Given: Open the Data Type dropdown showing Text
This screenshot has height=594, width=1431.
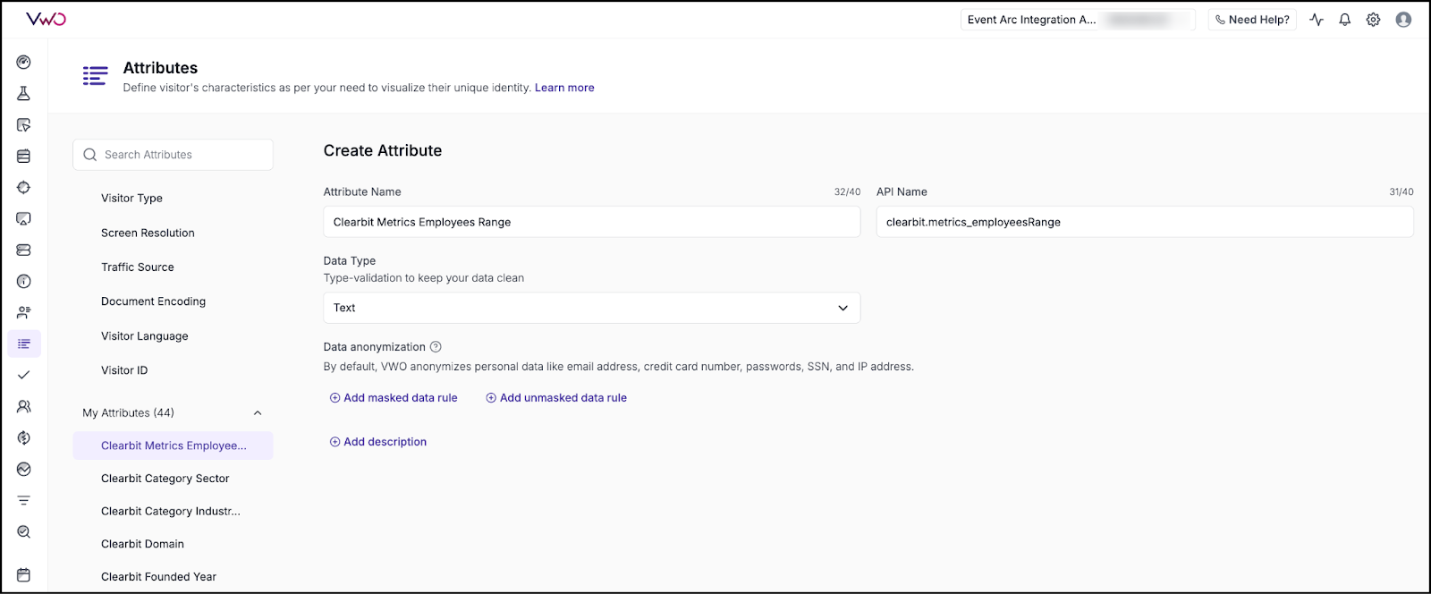Looking at the screenshot, I should coord(592,308).
